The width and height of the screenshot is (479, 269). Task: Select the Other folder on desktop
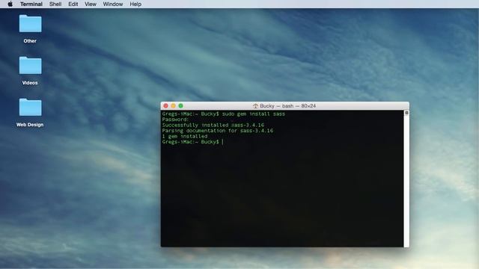pyautogui.click(x=30, y=23)
